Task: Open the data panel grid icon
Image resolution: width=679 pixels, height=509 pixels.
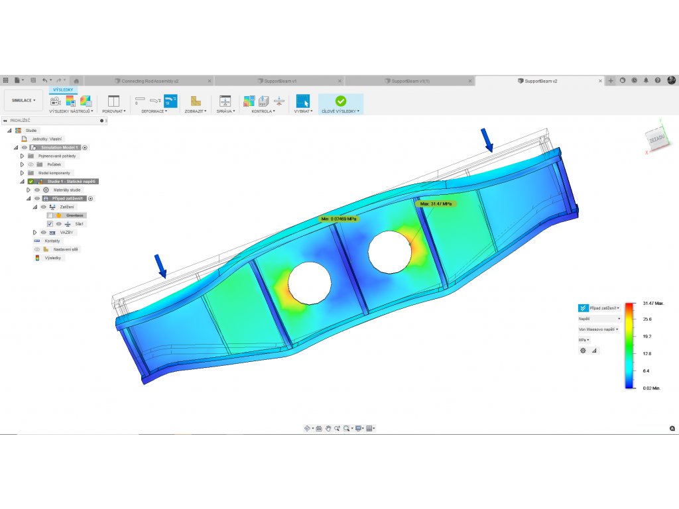Action: [5, 80]
